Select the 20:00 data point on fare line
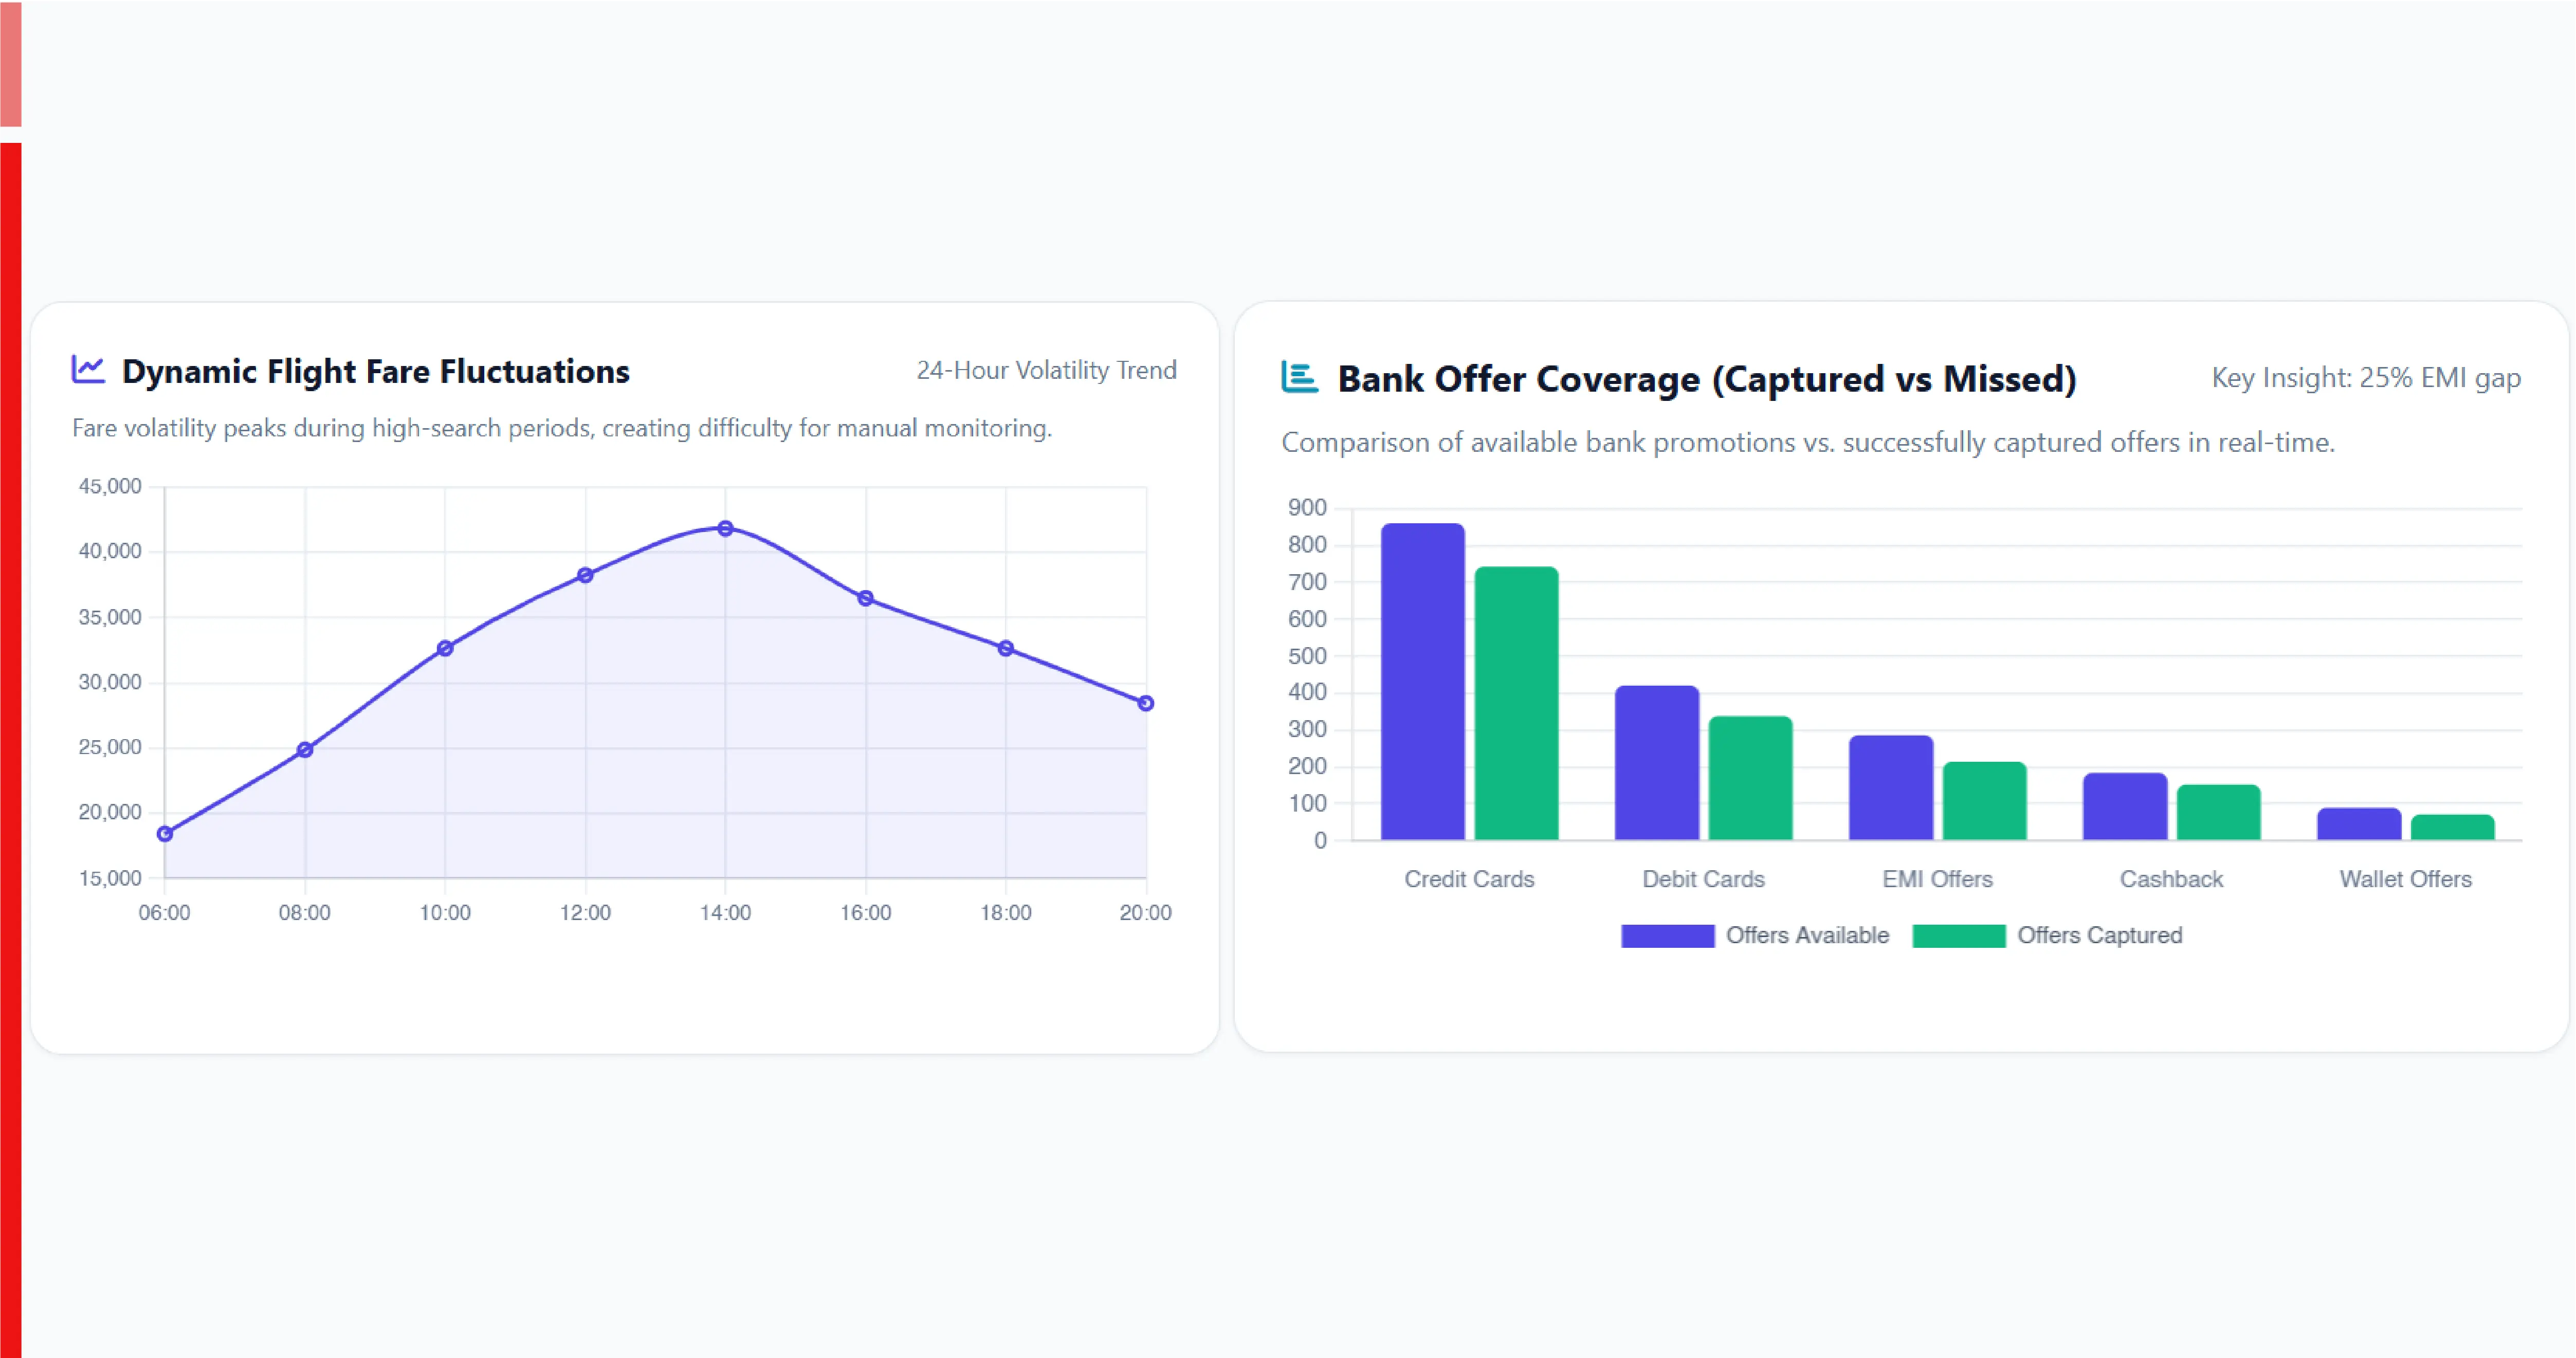This screenshot has width=2576, height=1358. coord(1146,703)
